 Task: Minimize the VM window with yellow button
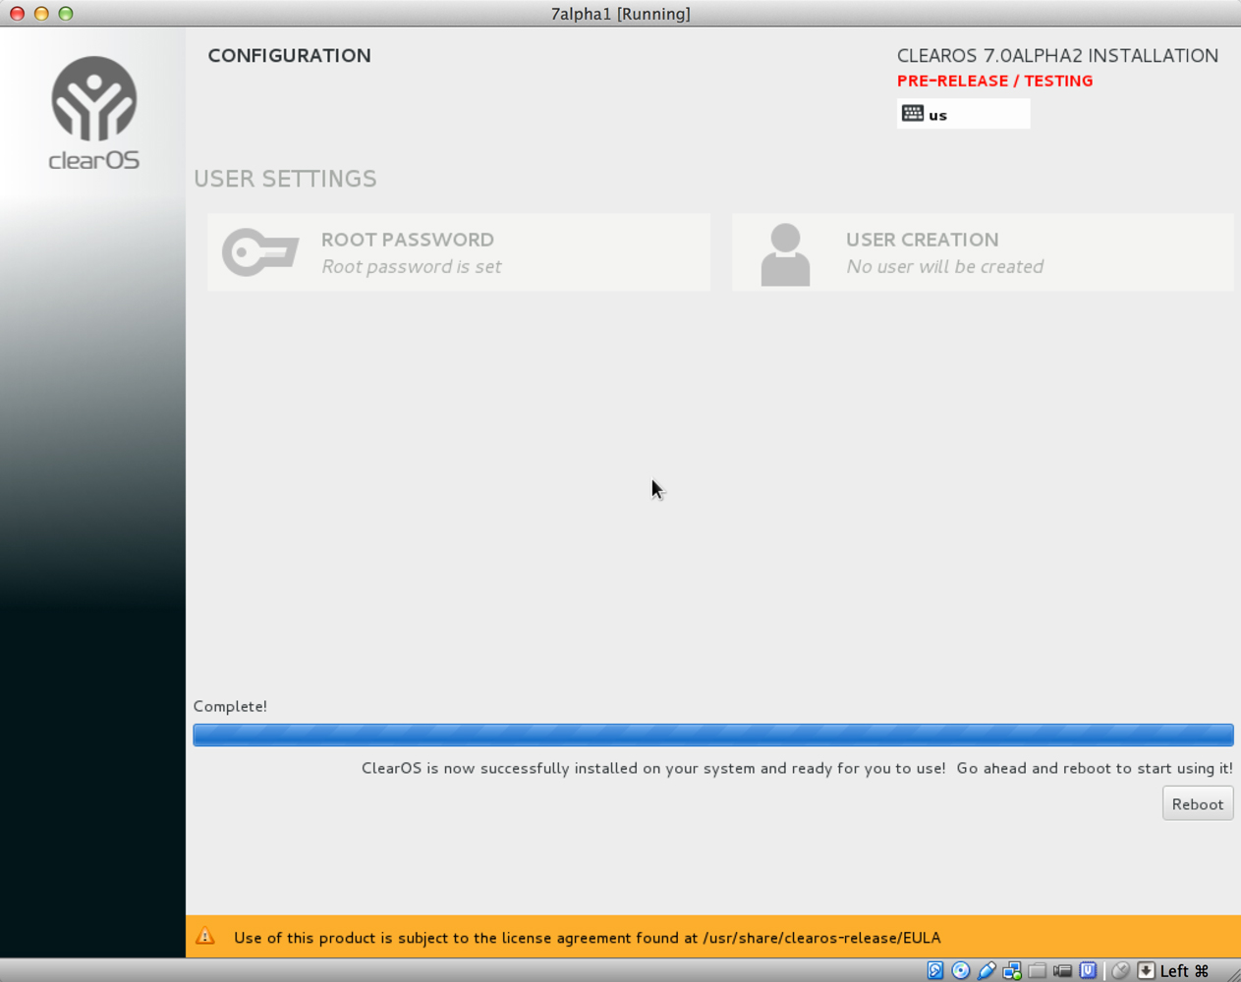pyautogui.click(x=41, y=14)
